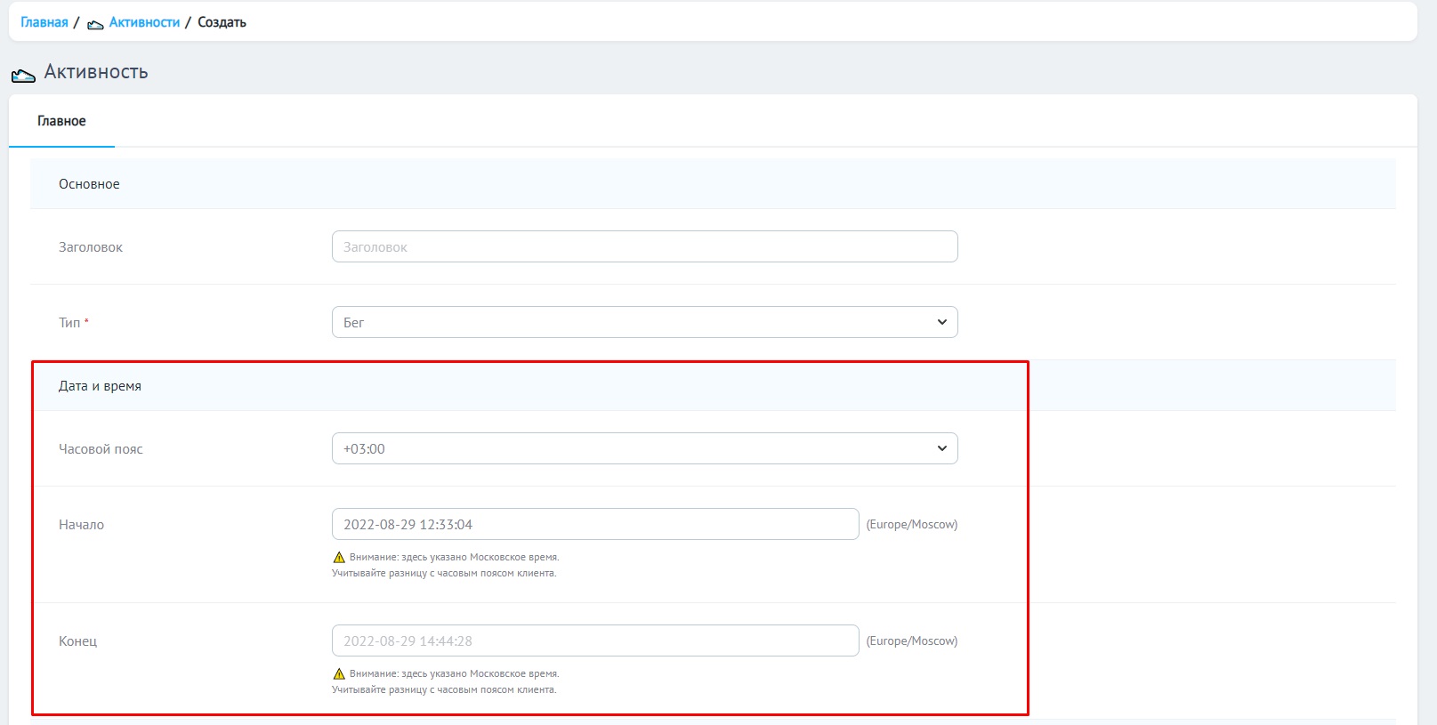Click the shoe icon in the breadcrumb
The height and width of the screenshot is (725, 1437).
(95, 24)
